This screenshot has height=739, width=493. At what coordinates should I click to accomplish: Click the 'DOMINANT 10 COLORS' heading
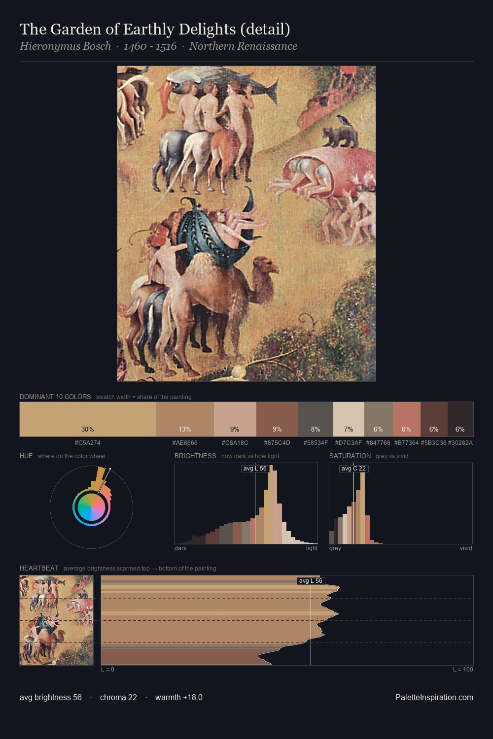pyautogui.click(x=55, y=397)
